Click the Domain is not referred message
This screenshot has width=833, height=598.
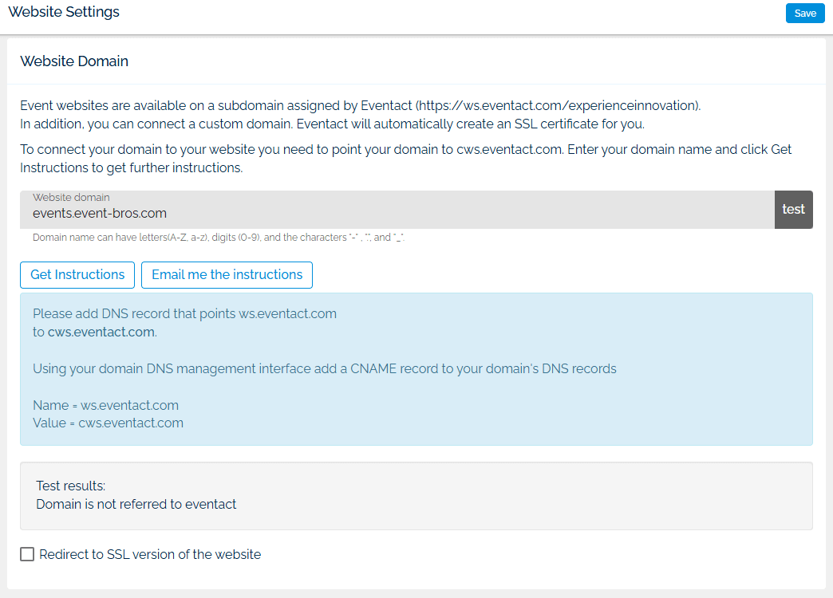point(136,504)
